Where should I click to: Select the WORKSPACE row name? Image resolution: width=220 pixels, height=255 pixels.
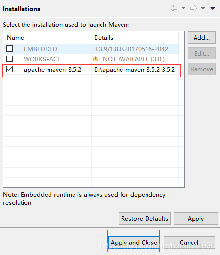pyautogui.click(x=42, y=59)
